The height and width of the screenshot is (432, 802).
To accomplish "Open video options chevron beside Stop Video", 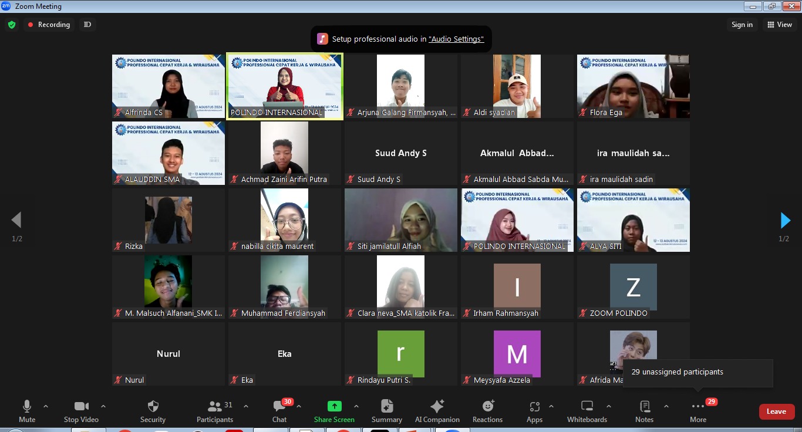I will [103, 406].
